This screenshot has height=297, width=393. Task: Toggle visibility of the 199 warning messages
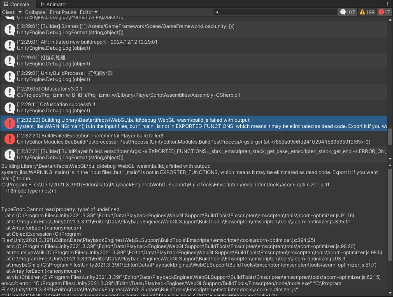pyautogui.click(x=367, y=12)
